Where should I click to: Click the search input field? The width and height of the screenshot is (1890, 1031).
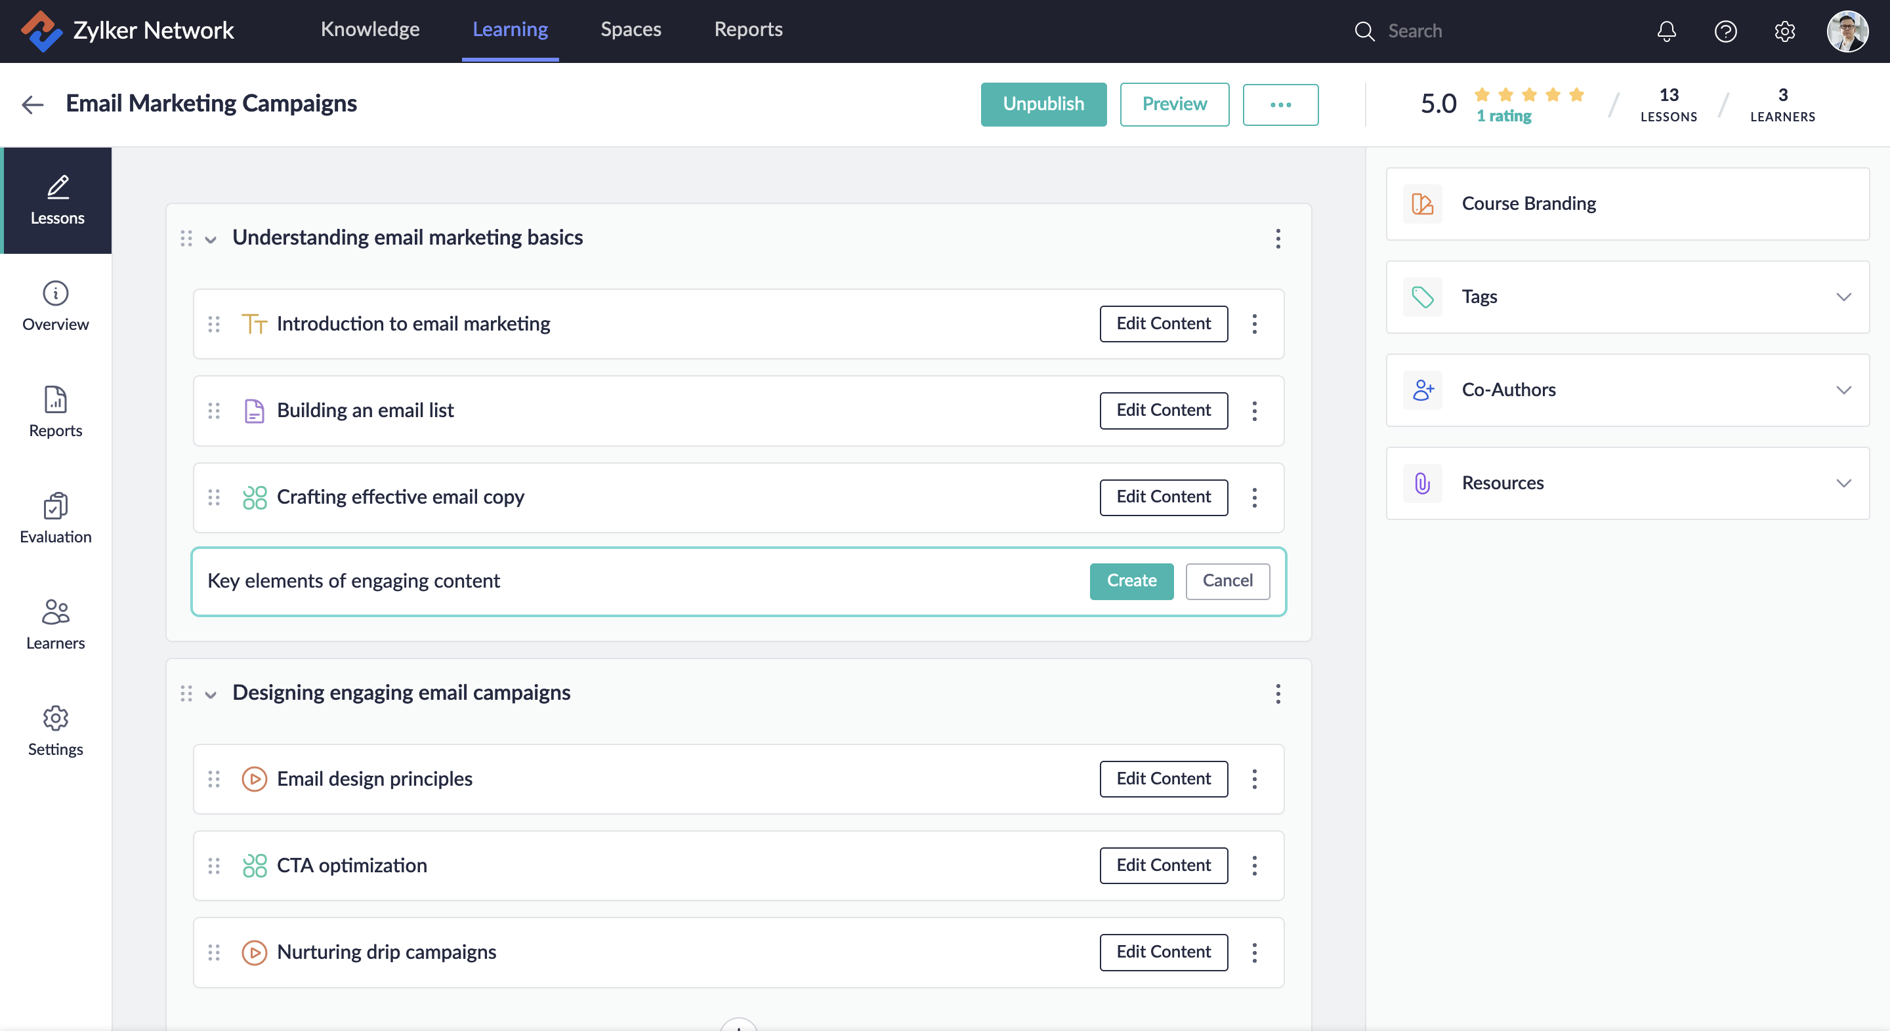1461,30
